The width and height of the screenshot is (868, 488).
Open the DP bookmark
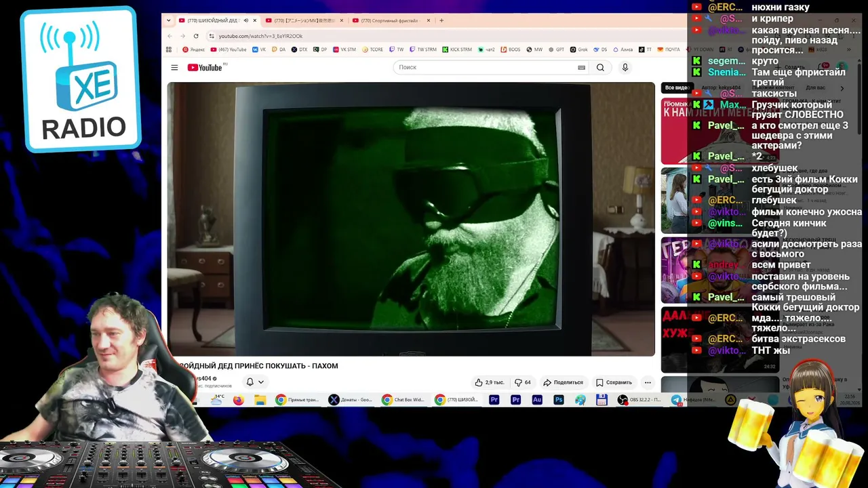[319, 49]
